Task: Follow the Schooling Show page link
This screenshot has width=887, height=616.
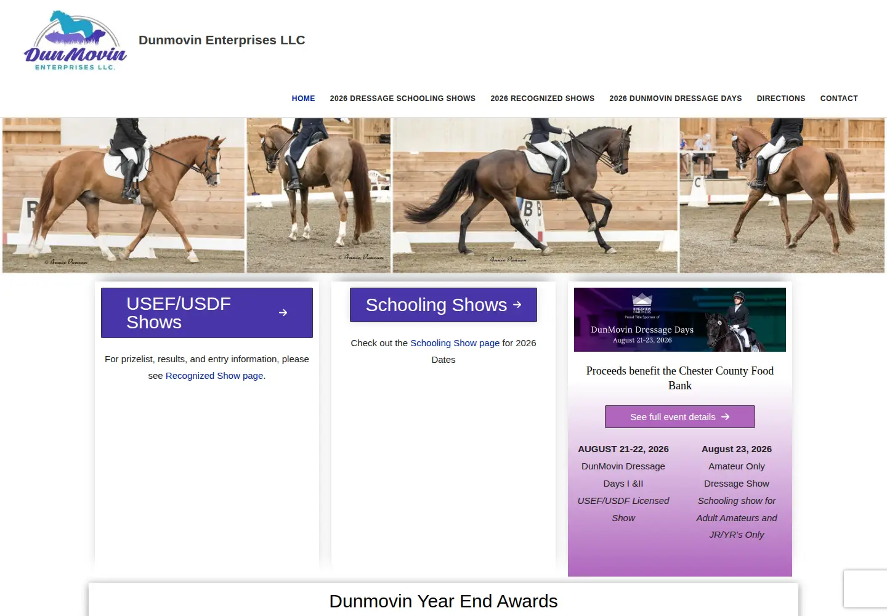Action: point(455,343)
